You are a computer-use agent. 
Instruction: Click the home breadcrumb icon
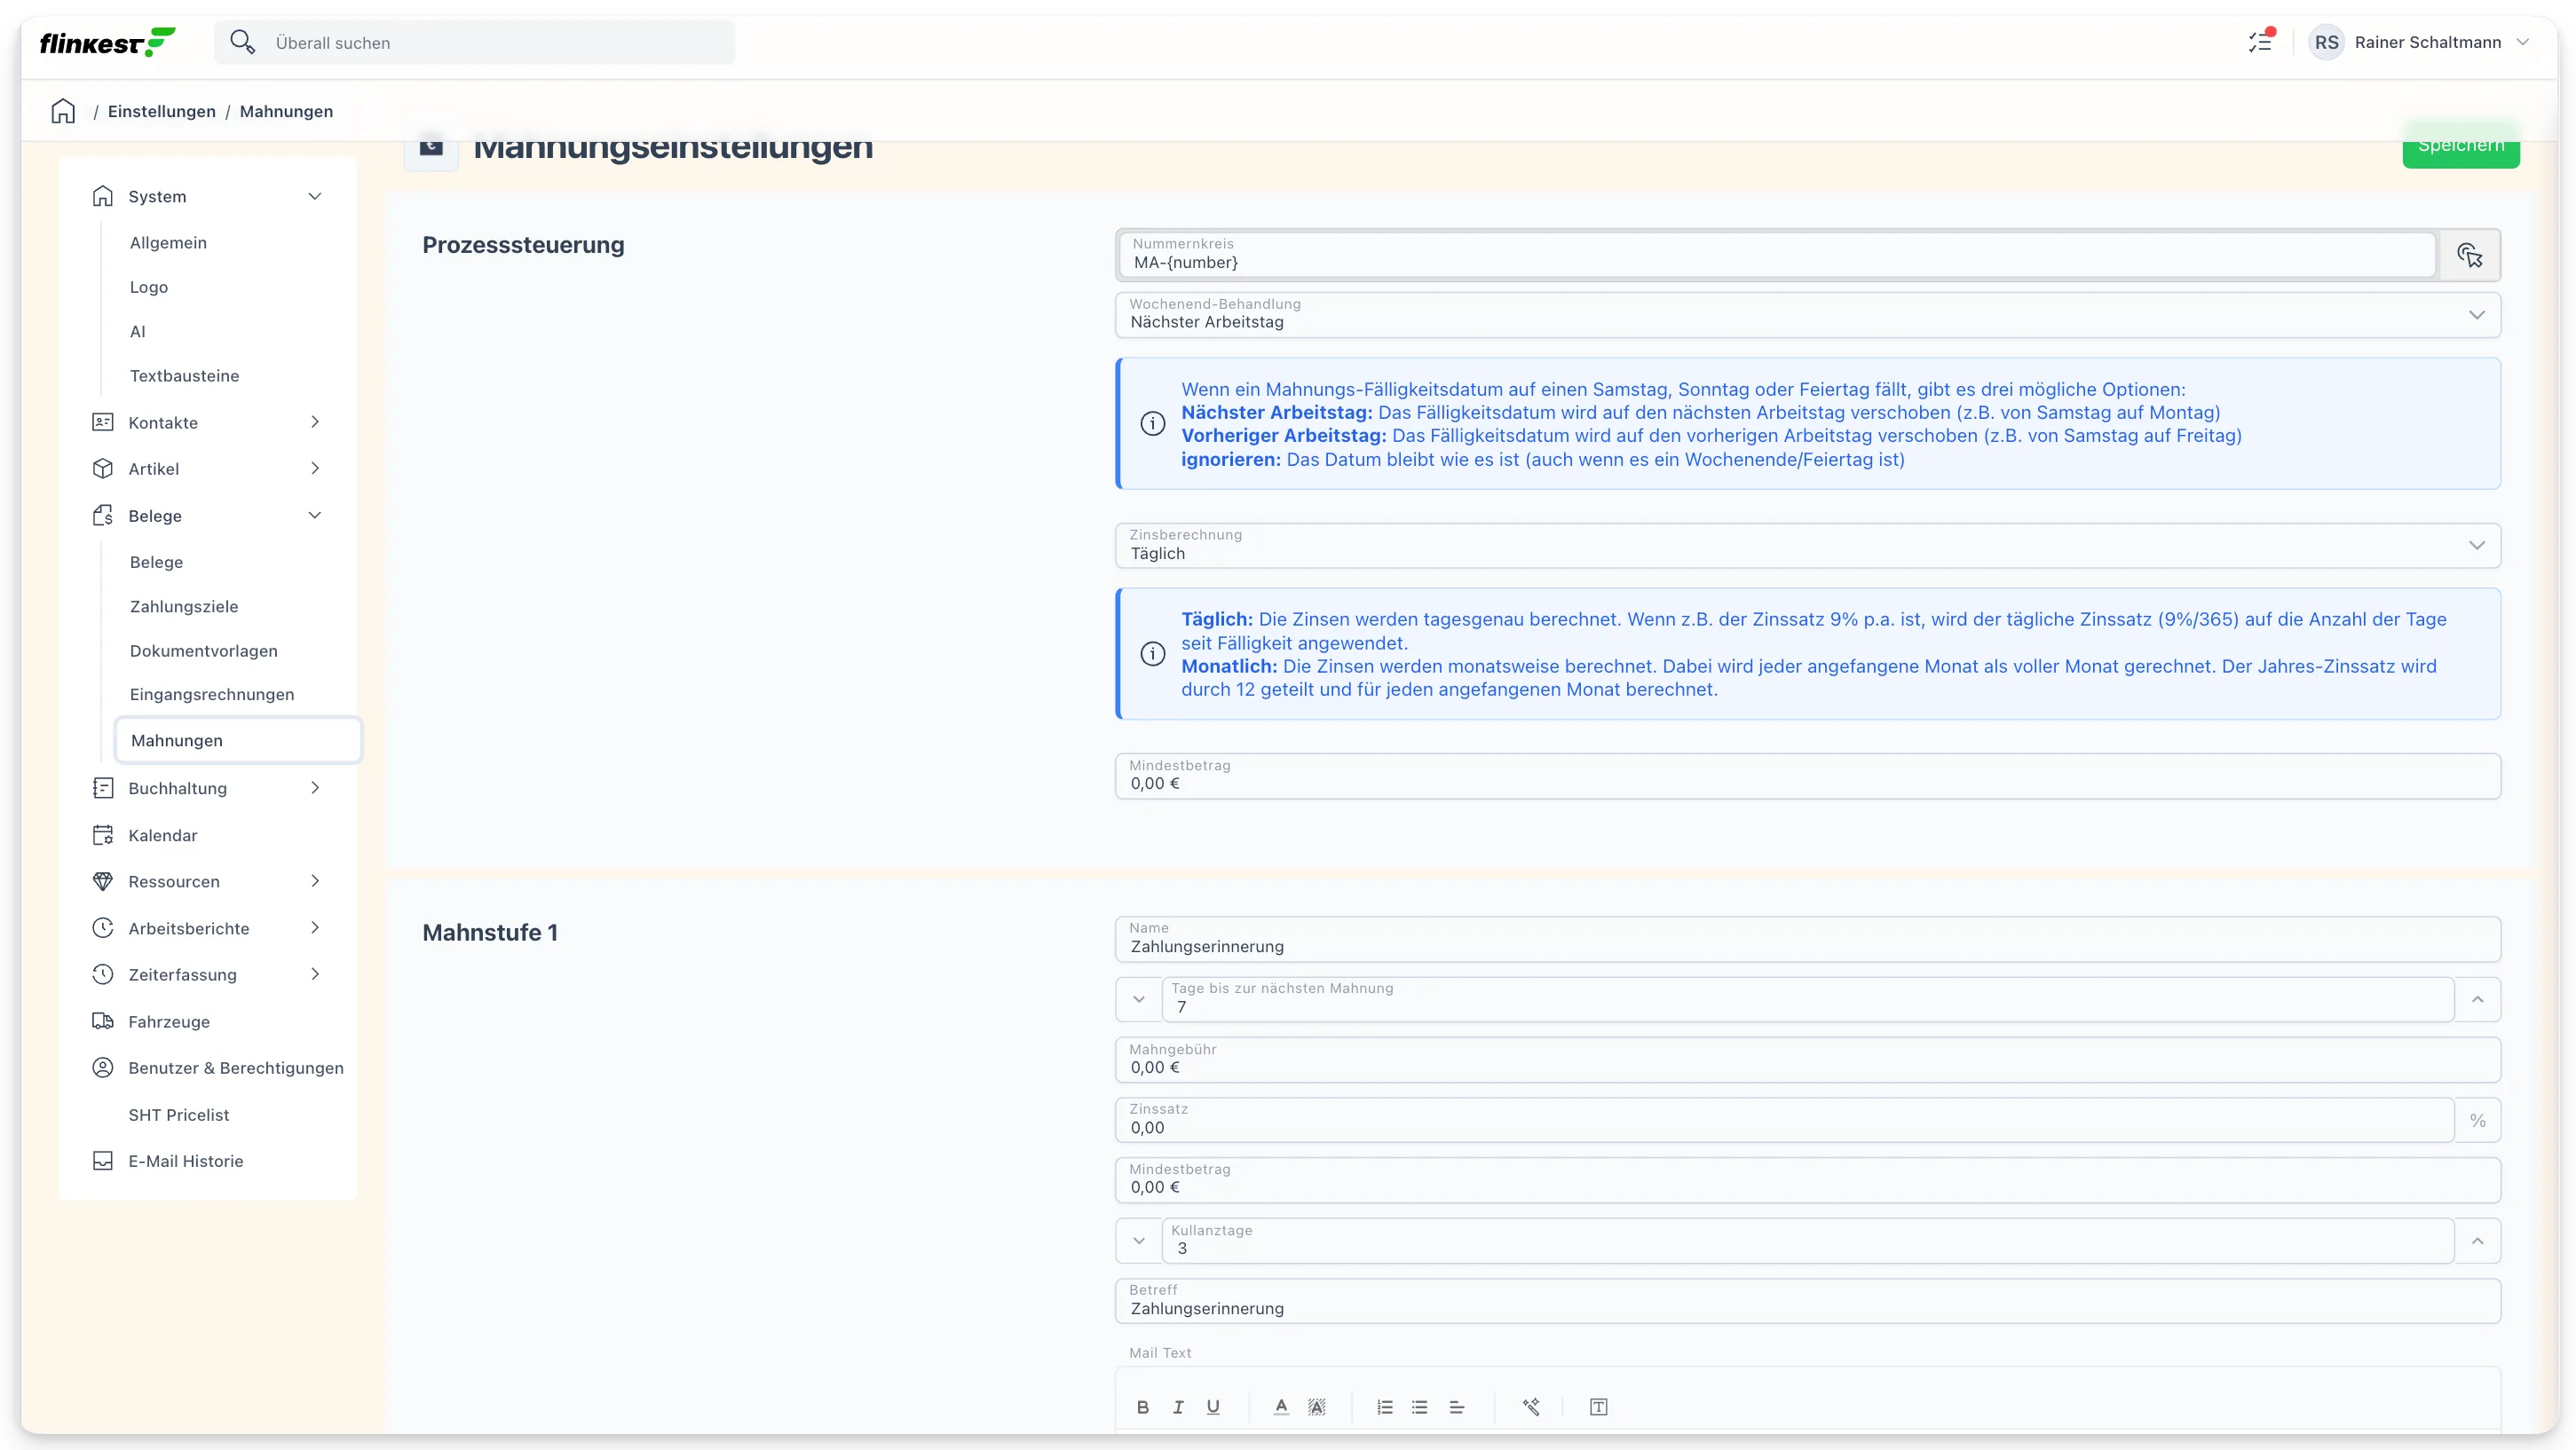63,111
